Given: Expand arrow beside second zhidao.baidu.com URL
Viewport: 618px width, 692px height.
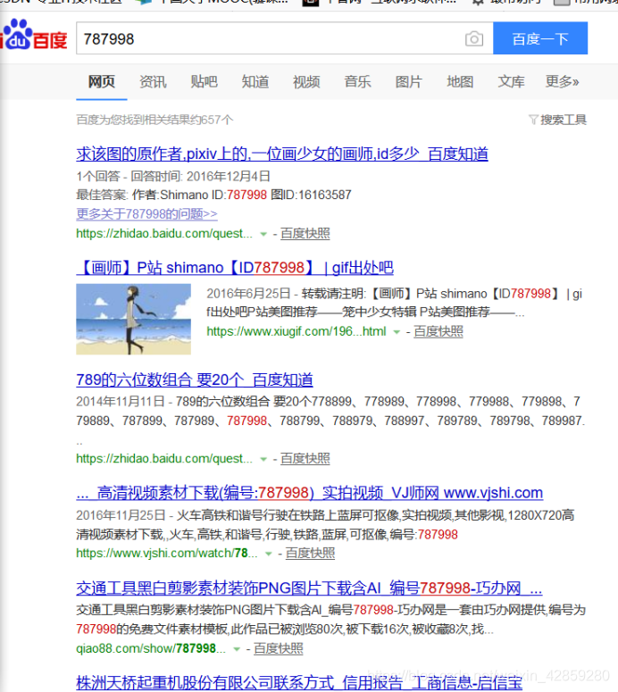Looking at the screenshot, I should [x=263, y=459].
